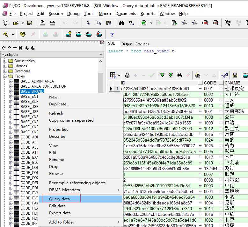Click the save diskette icon in grid toolbar

(x=235, y=75)
